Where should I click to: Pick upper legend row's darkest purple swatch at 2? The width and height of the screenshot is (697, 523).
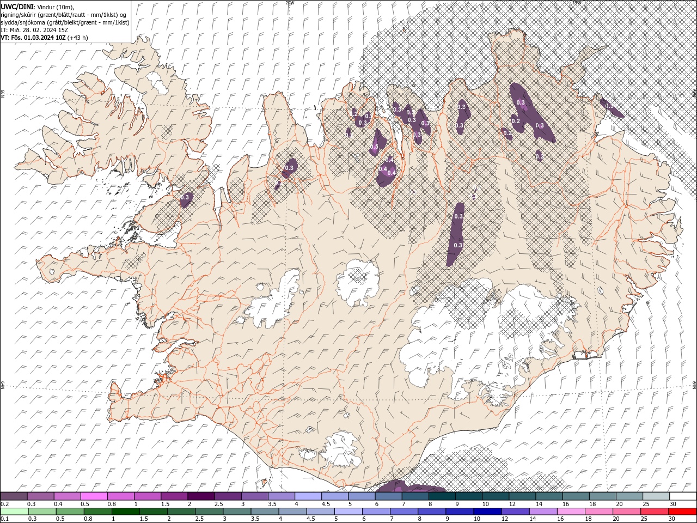pyautogui.click(x=201, y=496)
